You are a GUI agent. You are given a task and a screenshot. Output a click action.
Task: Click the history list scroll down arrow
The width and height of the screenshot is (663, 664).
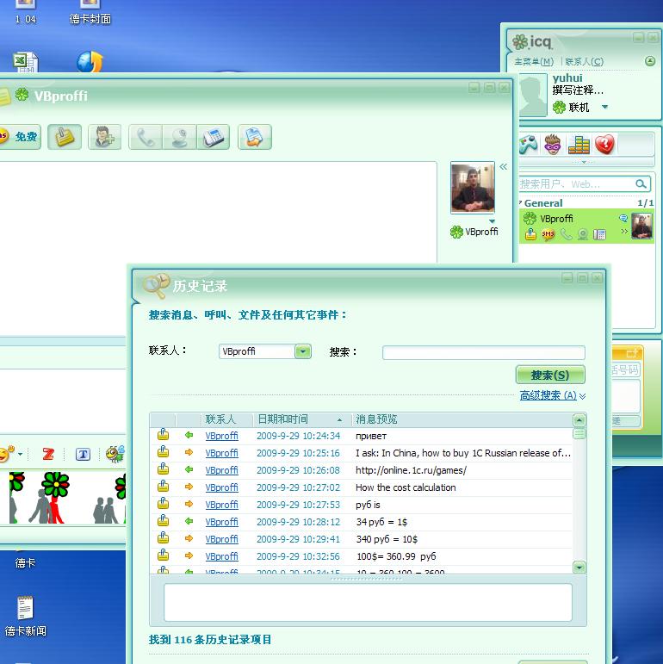(x=579, y=567)
